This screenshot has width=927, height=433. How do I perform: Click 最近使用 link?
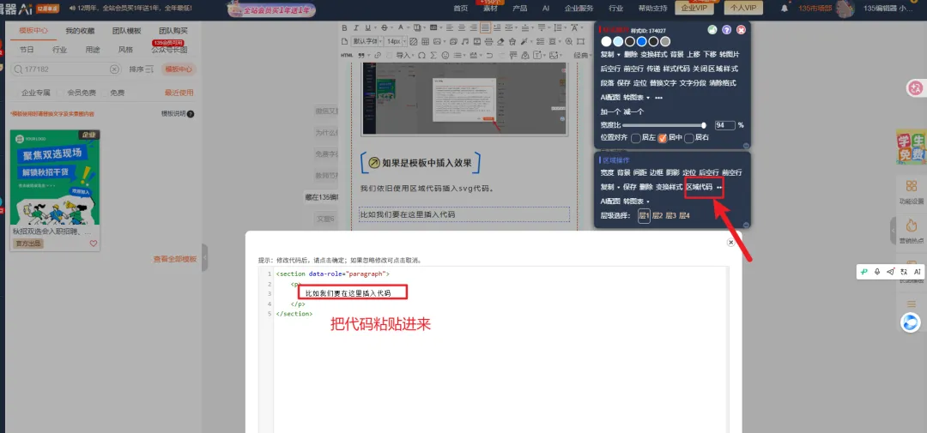click(179, 93)
